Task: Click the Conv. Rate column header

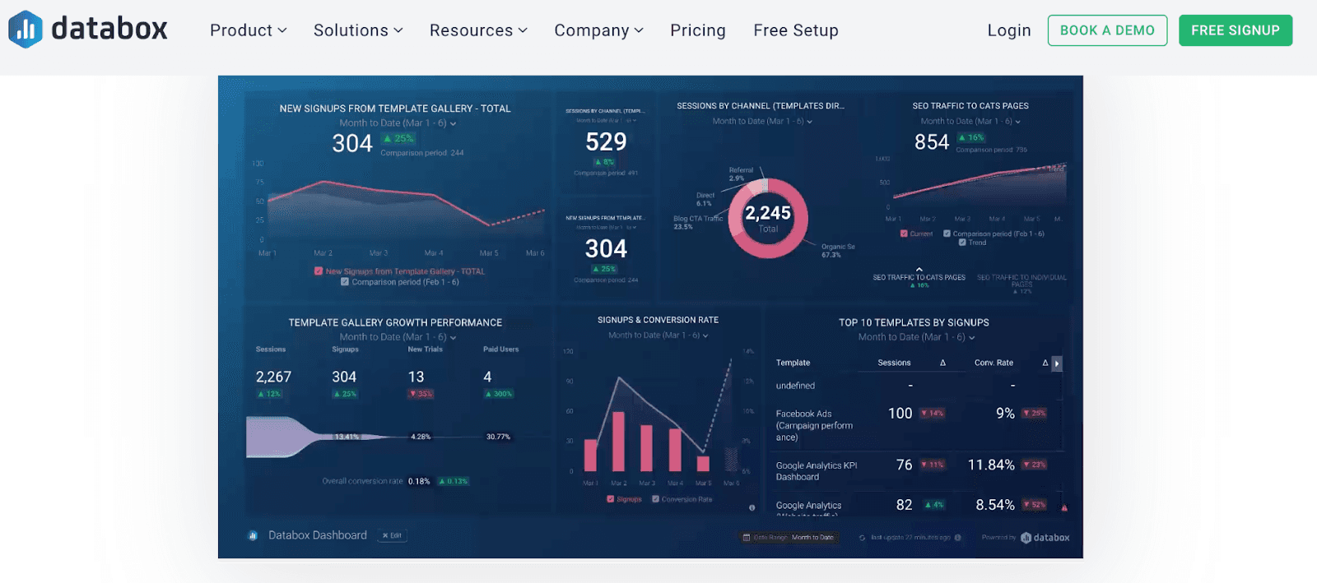Action: point(994,363)
